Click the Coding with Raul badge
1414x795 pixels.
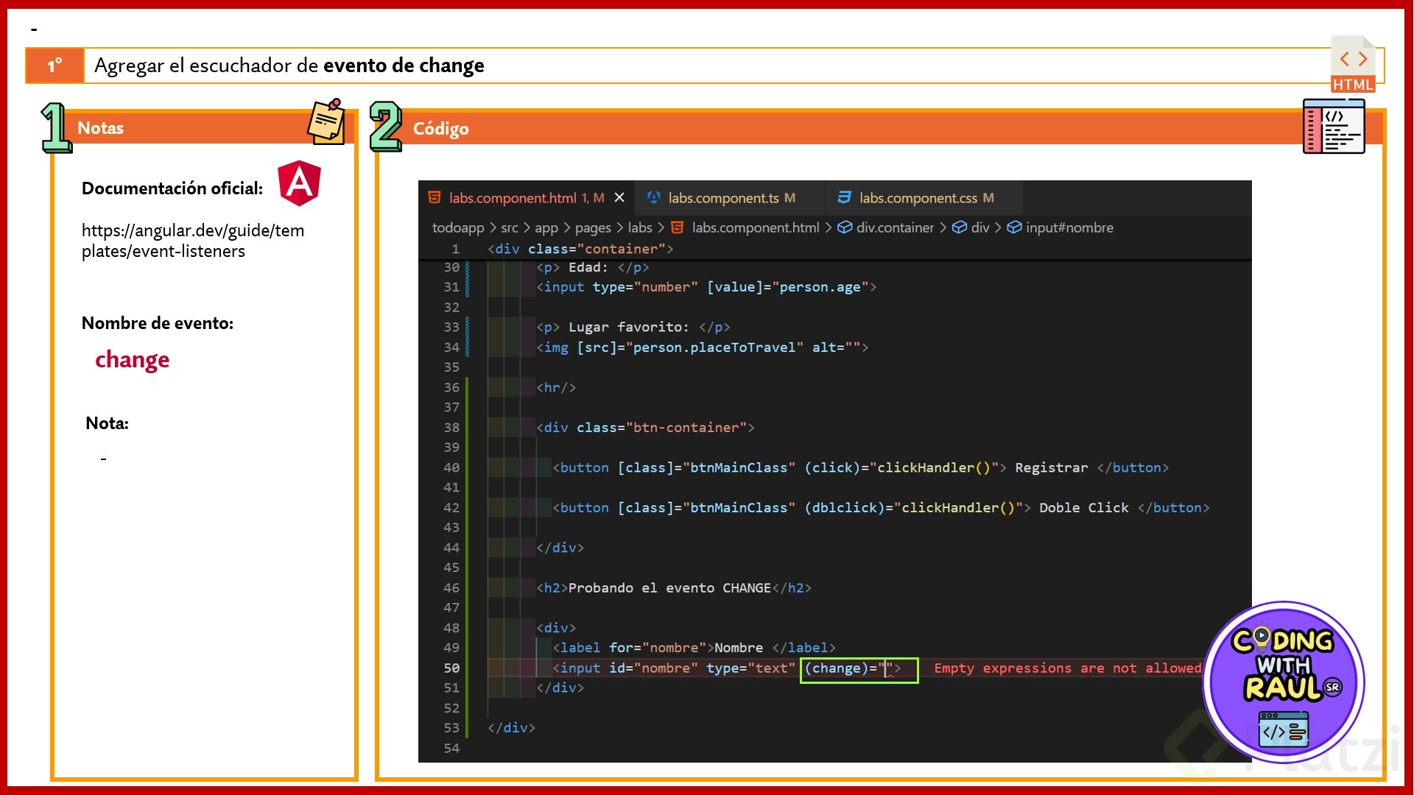pyautogui.click(x=1284, y=682)
